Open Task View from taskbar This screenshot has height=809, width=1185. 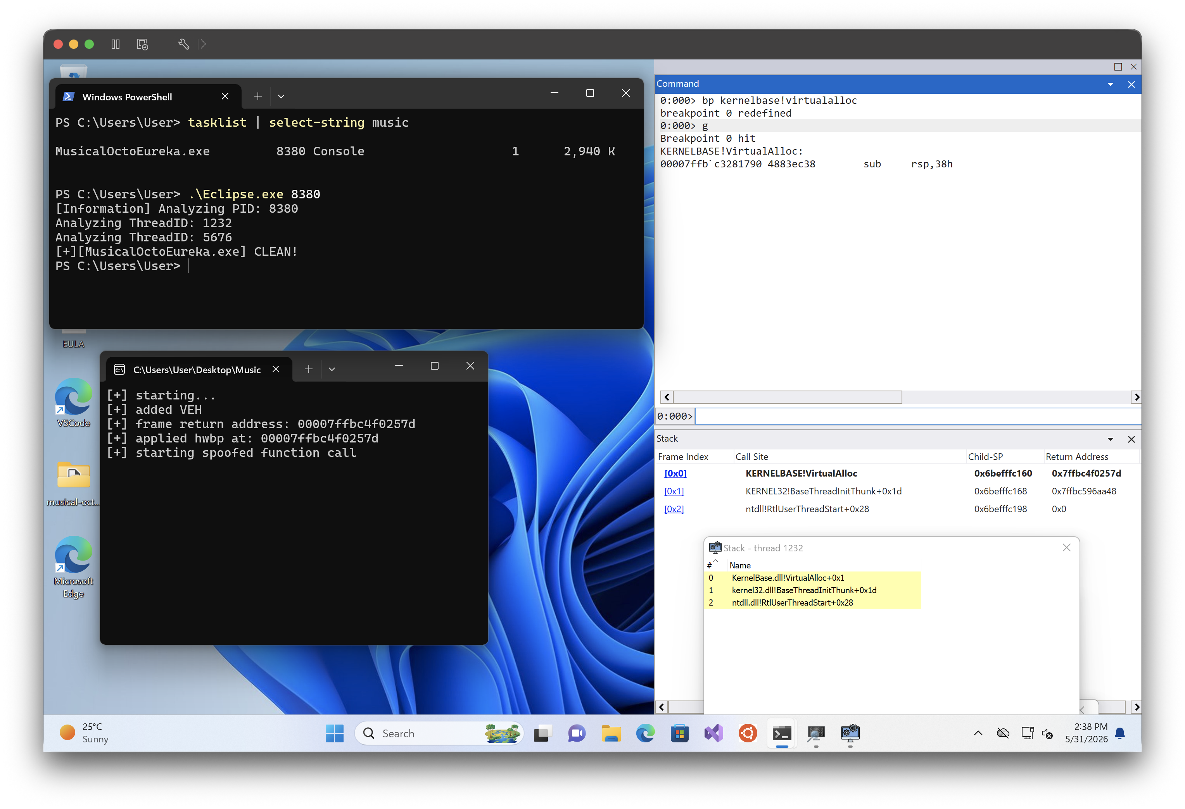542,733
